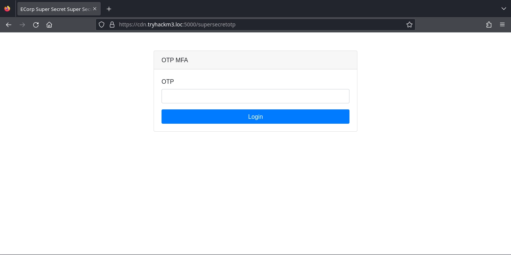Show site security info via padlock
The image size is (511, 255).
tap(112, 25)
